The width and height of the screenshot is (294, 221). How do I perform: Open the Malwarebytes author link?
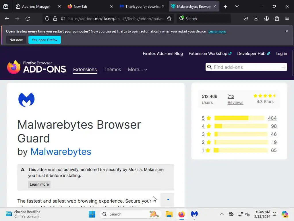tap(61, 152)
